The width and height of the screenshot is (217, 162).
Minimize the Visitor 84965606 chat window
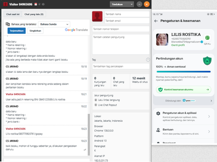click(139, 4)
